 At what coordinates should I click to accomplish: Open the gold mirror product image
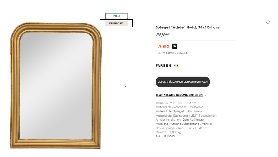click(56, 86)
